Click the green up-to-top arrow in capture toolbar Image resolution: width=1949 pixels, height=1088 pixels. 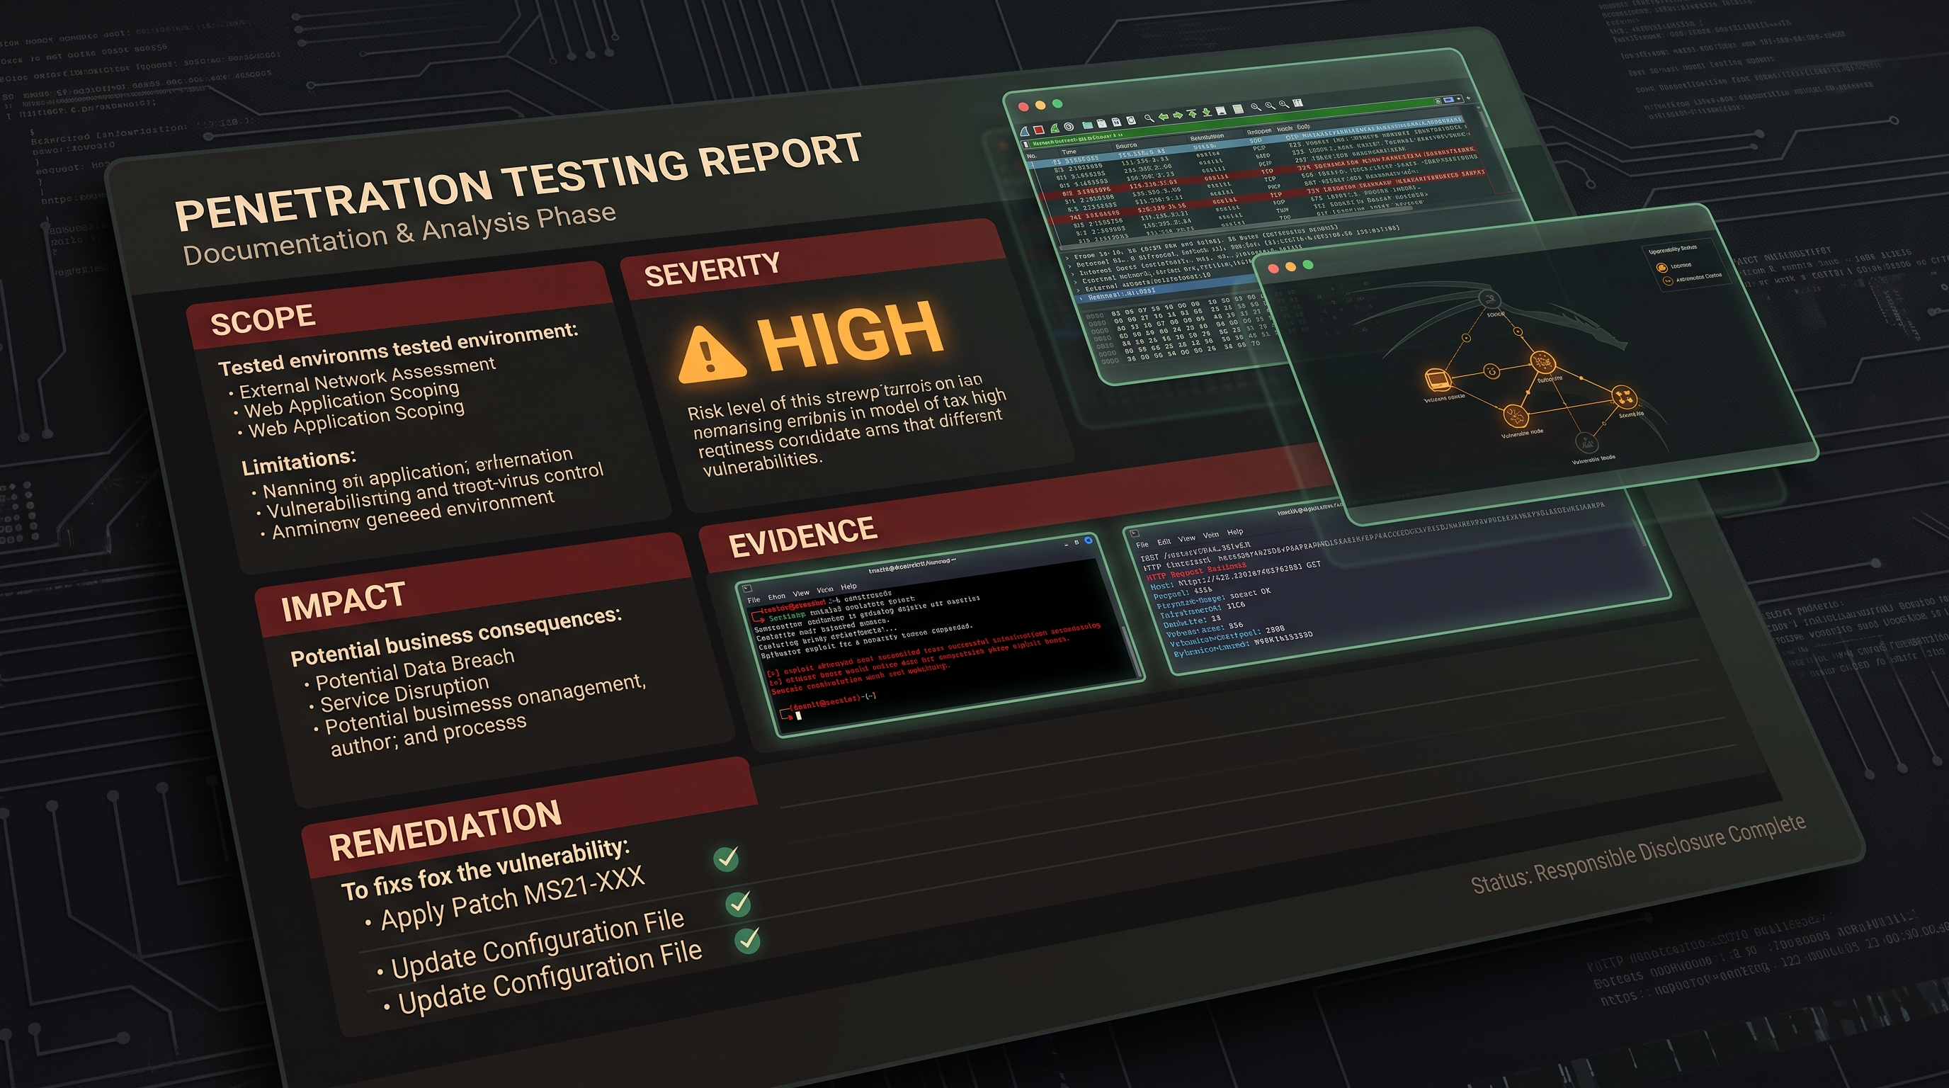point(1192,113)
